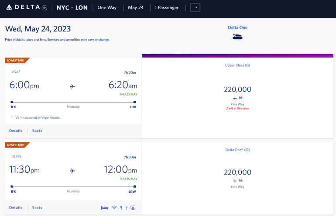This screenshot has width=336, height=216.
Task: Click the USB port amenity icon
Action: (x=126, y=208)
